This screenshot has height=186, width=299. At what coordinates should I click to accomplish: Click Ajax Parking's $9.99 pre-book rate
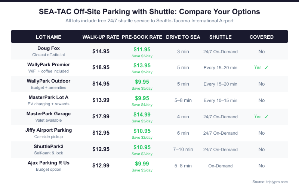coord(142,164)
